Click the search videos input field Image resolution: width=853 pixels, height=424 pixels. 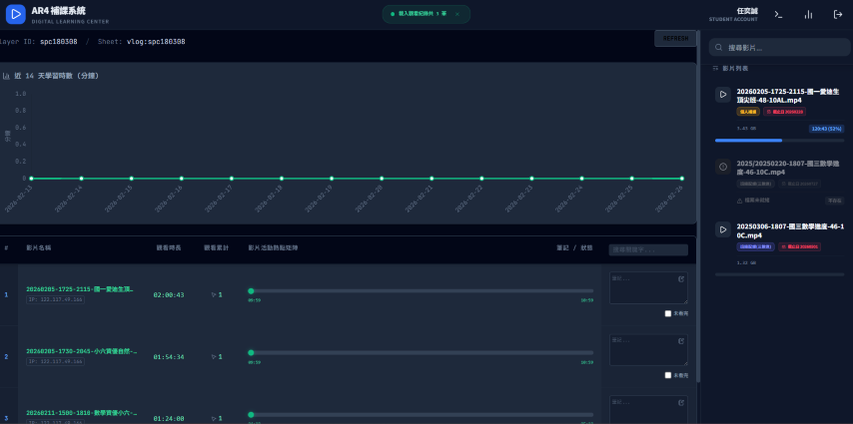(779, 47)
